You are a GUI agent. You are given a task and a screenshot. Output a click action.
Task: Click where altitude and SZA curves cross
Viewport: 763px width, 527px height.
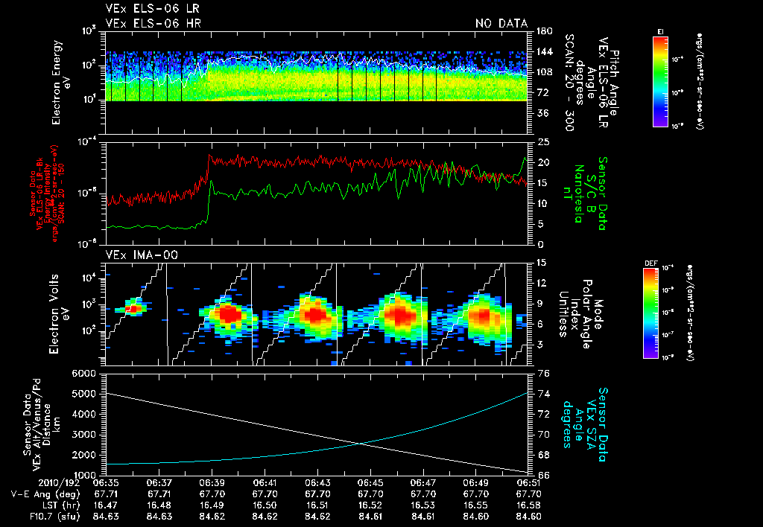click(x=361, y=443)
